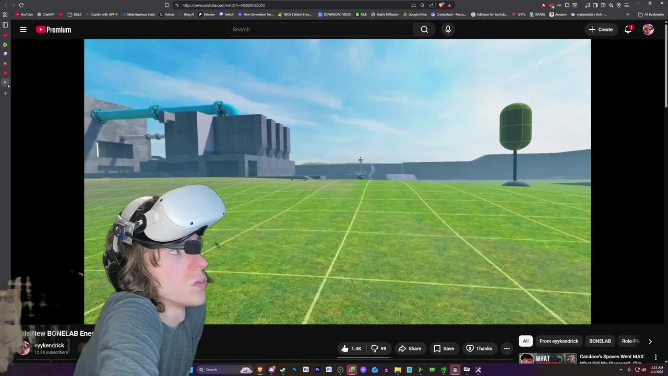Viewport: 668px width, 376px height.
Task: Click the browser address bar URL
Action: click(224, 5)
